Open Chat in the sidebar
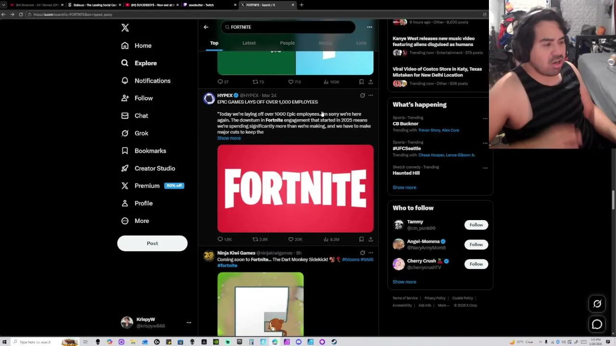This screenshot has width=616, height=346. [135, 116]
